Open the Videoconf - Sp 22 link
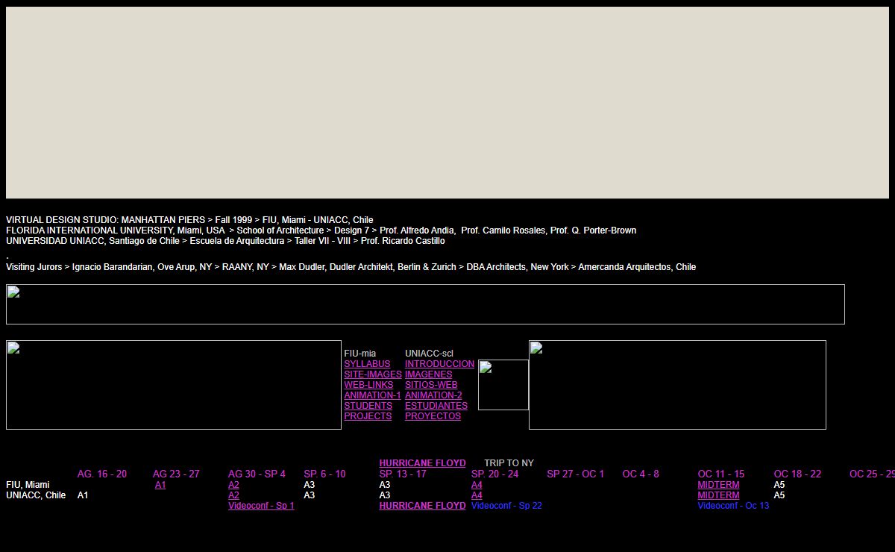Viewport: 895px width, 552px height. click(x=506, y=506)
